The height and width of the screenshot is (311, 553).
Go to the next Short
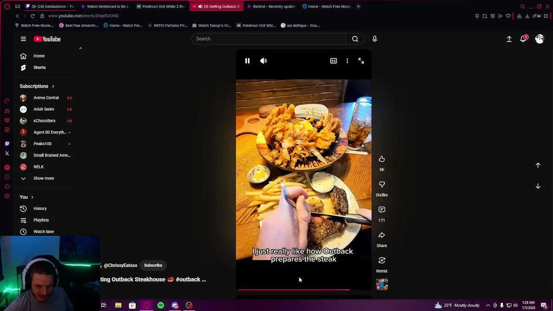coord(538,186)
